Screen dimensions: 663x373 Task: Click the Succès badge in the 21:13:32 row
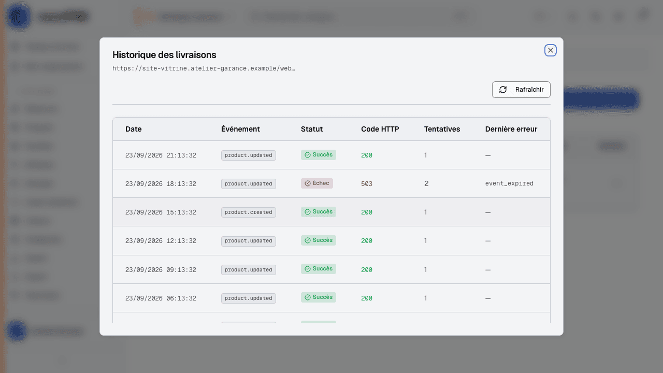[319, 155]
